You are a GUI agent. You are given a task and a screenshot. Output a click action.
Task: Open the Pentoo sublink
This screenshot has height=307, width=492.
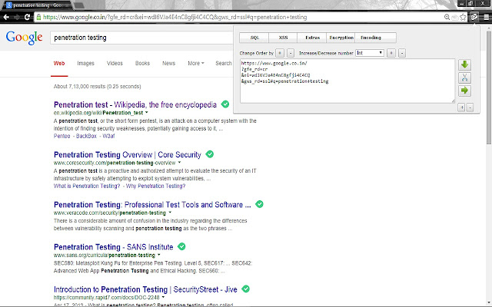pyautogui.click(x=61, y=136)
